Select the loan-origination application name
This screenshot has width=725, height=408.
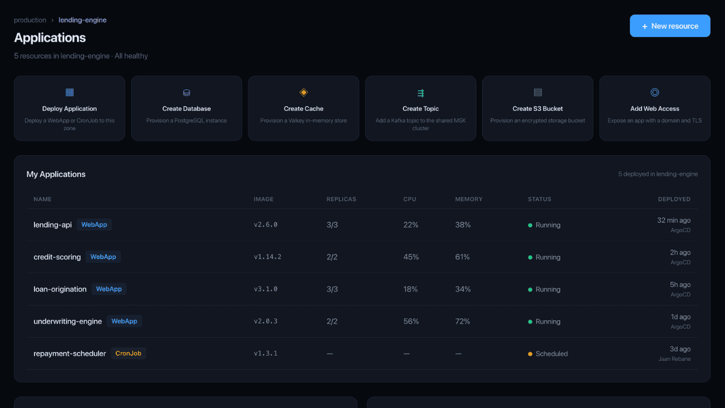[x=60, y=290]
